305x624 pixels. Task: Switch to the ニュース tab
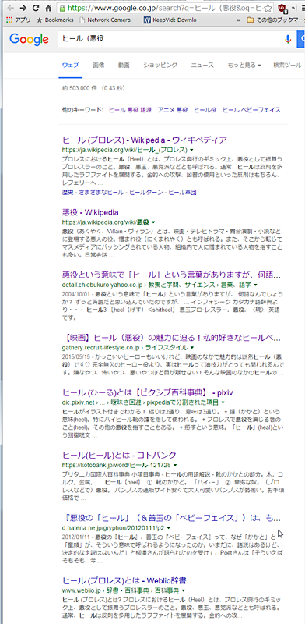click(x=202, y=66)
